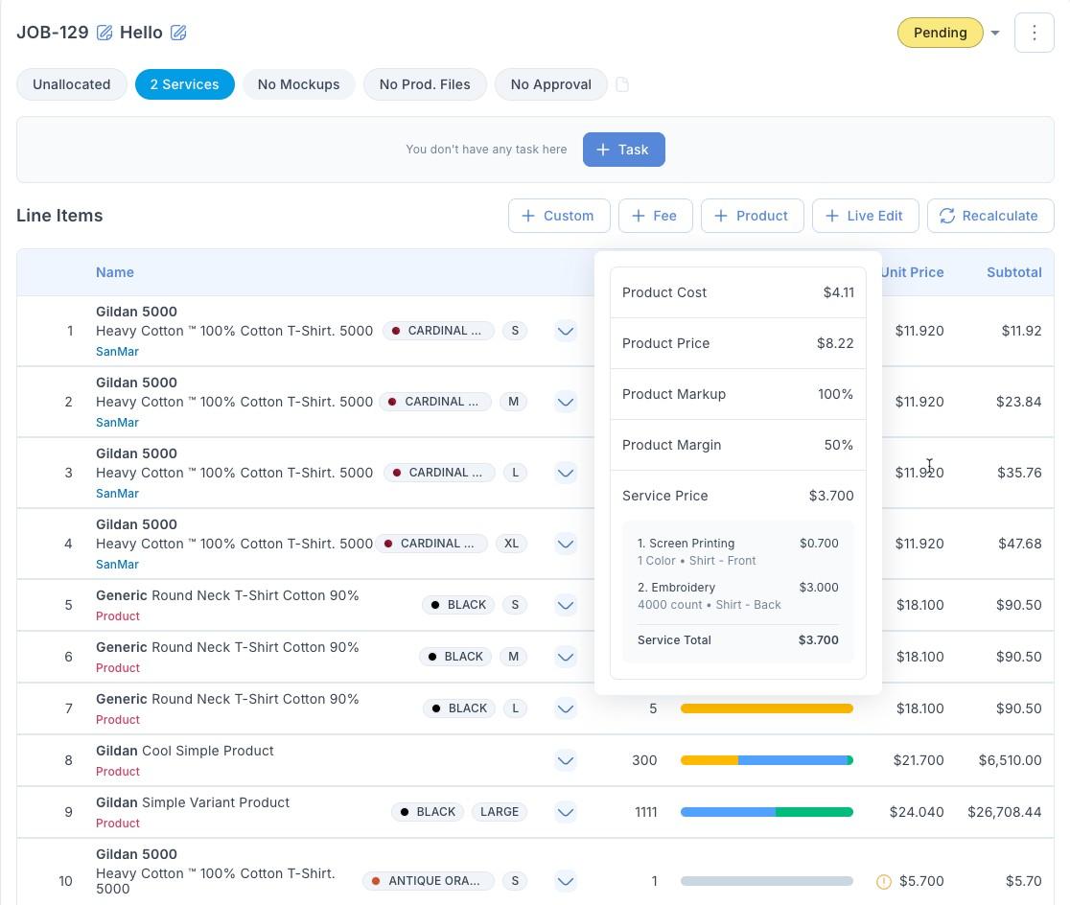1070x905 pixels.
Task: Expand row 5 Generic Round Neck details
Action: coord(566,605)
